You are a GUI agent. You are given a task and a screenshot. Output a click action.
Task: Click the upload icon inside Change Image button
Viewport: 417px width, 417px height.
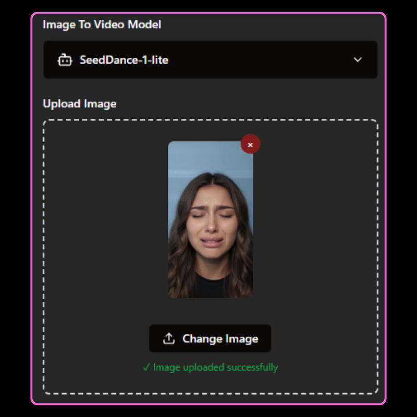pyautogui.click(x=169, y=338)
